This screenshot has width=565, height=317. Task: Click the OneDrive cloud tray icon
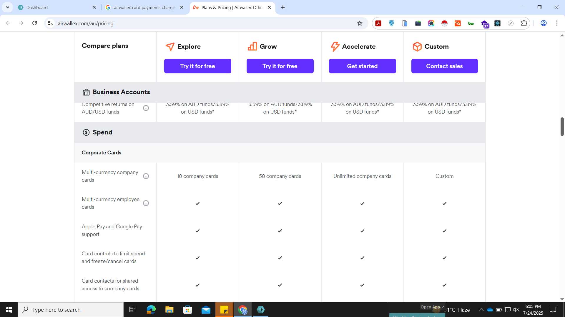coord(490,310)
